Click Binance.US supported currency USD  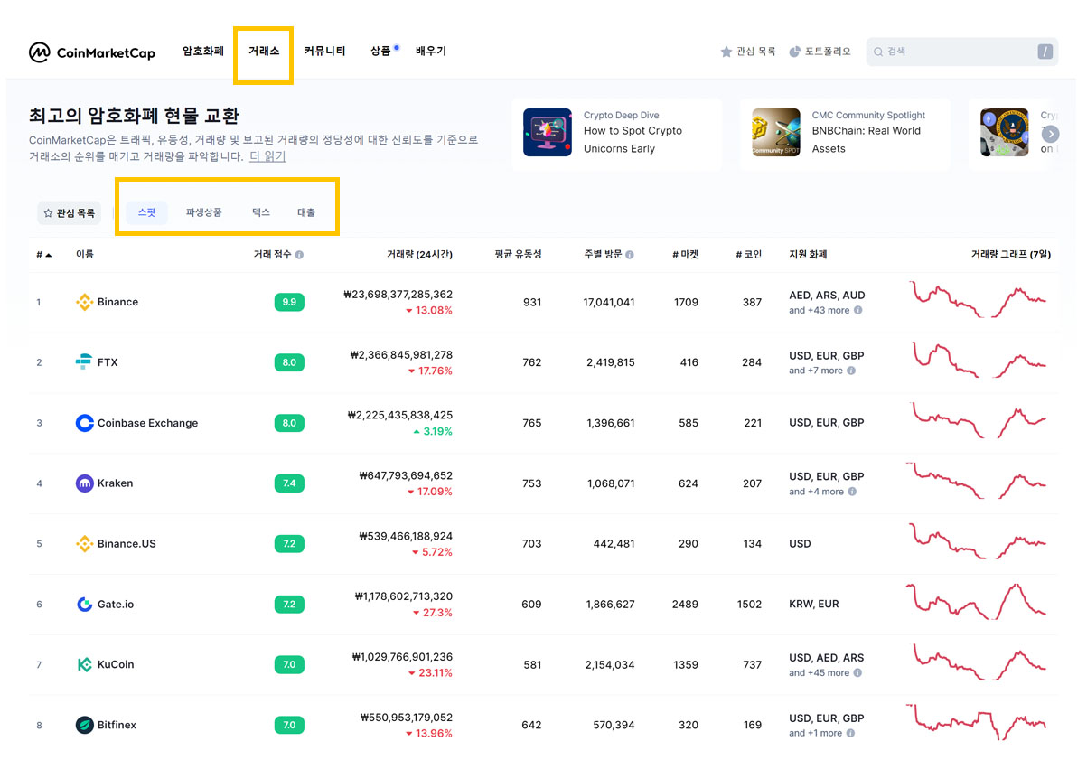click(x=800, y=544)
